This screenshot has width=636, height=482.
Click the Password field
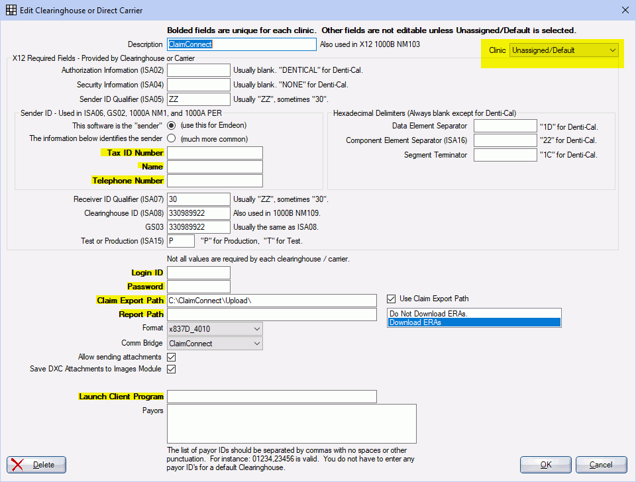coord(199,287)
